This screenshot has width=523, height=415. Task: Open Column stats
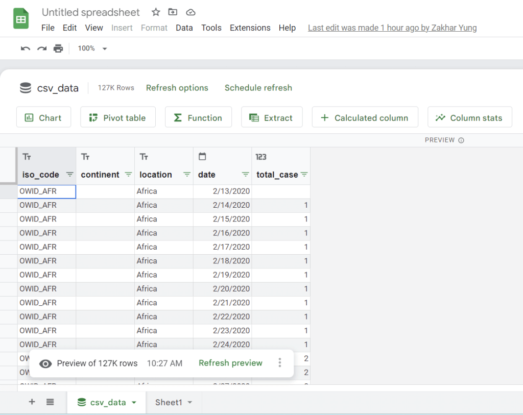[x=469, y=117]
